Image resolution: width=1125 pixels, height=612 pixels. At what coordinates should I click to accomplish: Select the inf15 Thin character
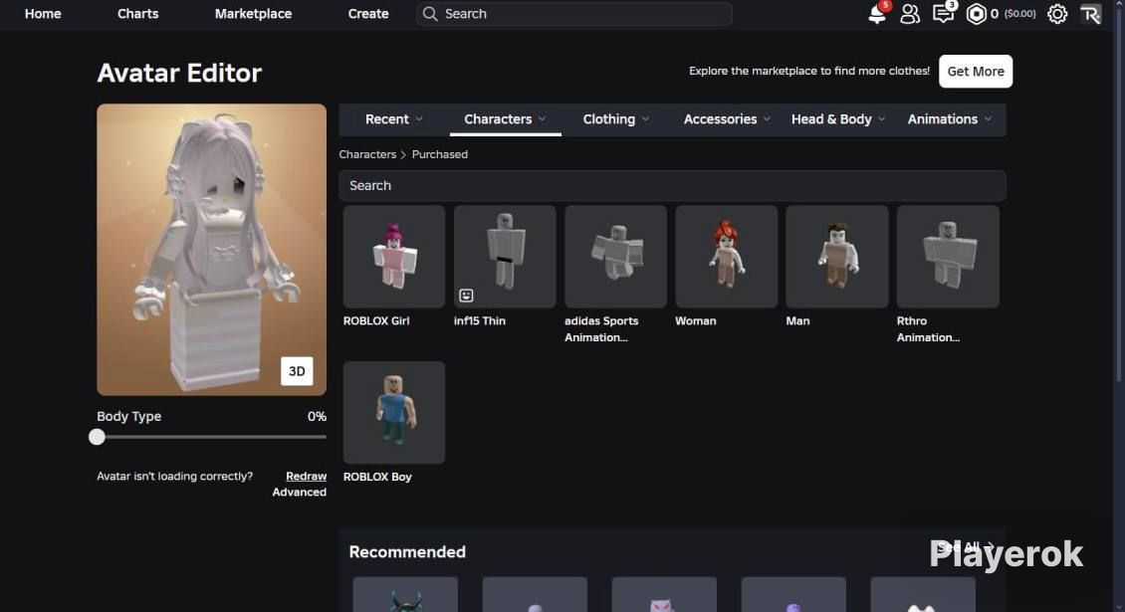505,257
